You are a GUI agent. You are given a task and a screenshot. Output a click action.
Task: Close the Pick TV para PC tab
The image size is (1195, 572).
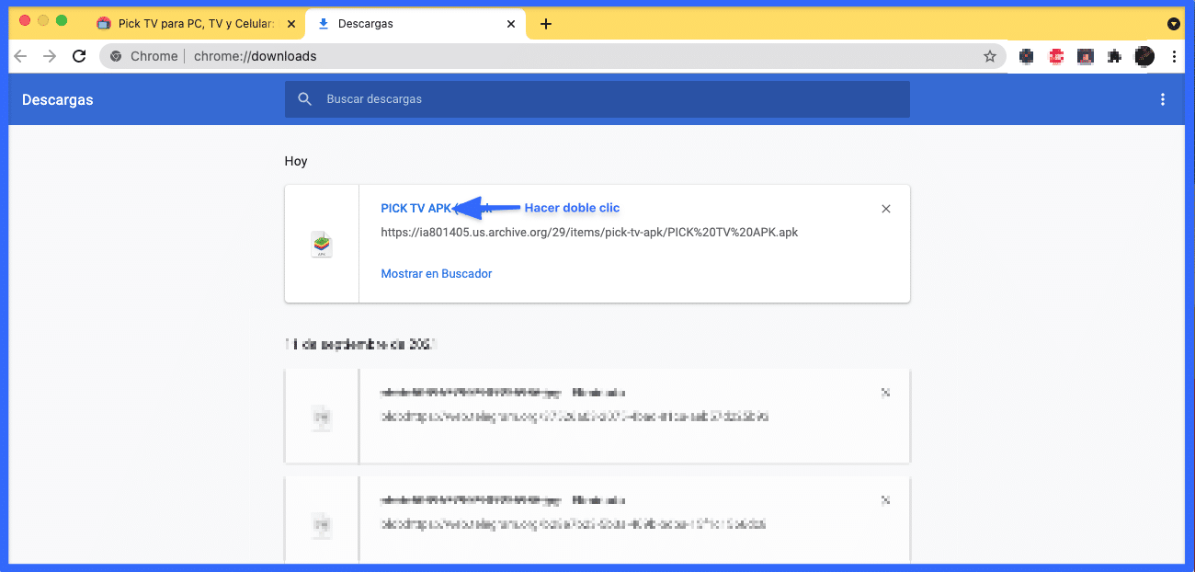(291, 24)
